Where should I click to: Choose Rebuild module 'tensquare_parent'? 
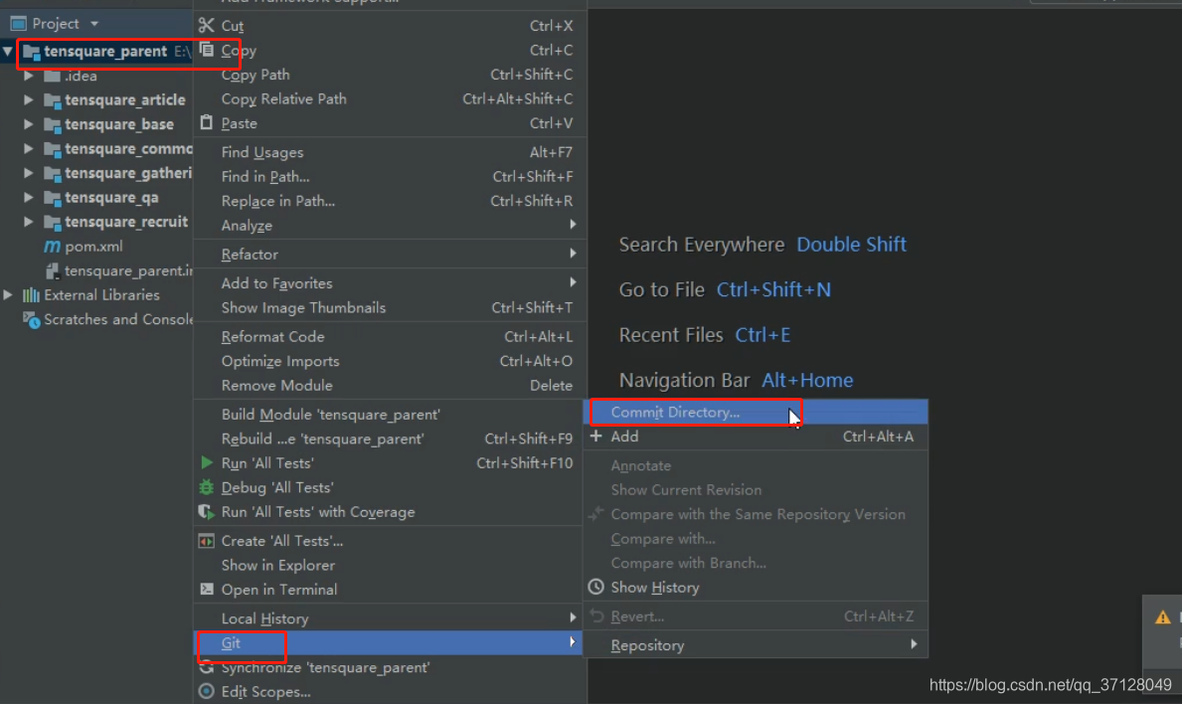point(389,438)
